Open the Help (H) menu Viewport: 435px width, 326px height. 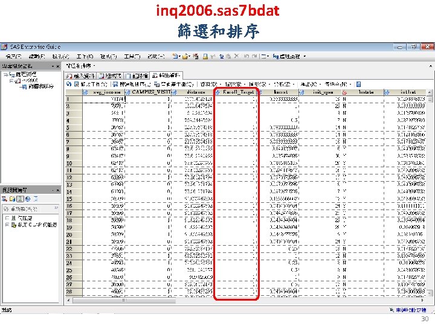[156, 57]
